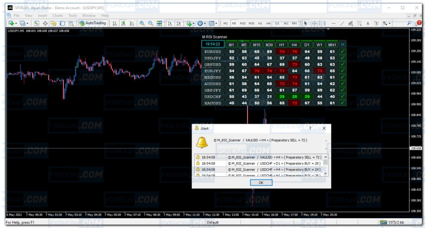Viewport: 427px width, 228px height.
Task: Select the draw trendline tool
Action: 342,23
